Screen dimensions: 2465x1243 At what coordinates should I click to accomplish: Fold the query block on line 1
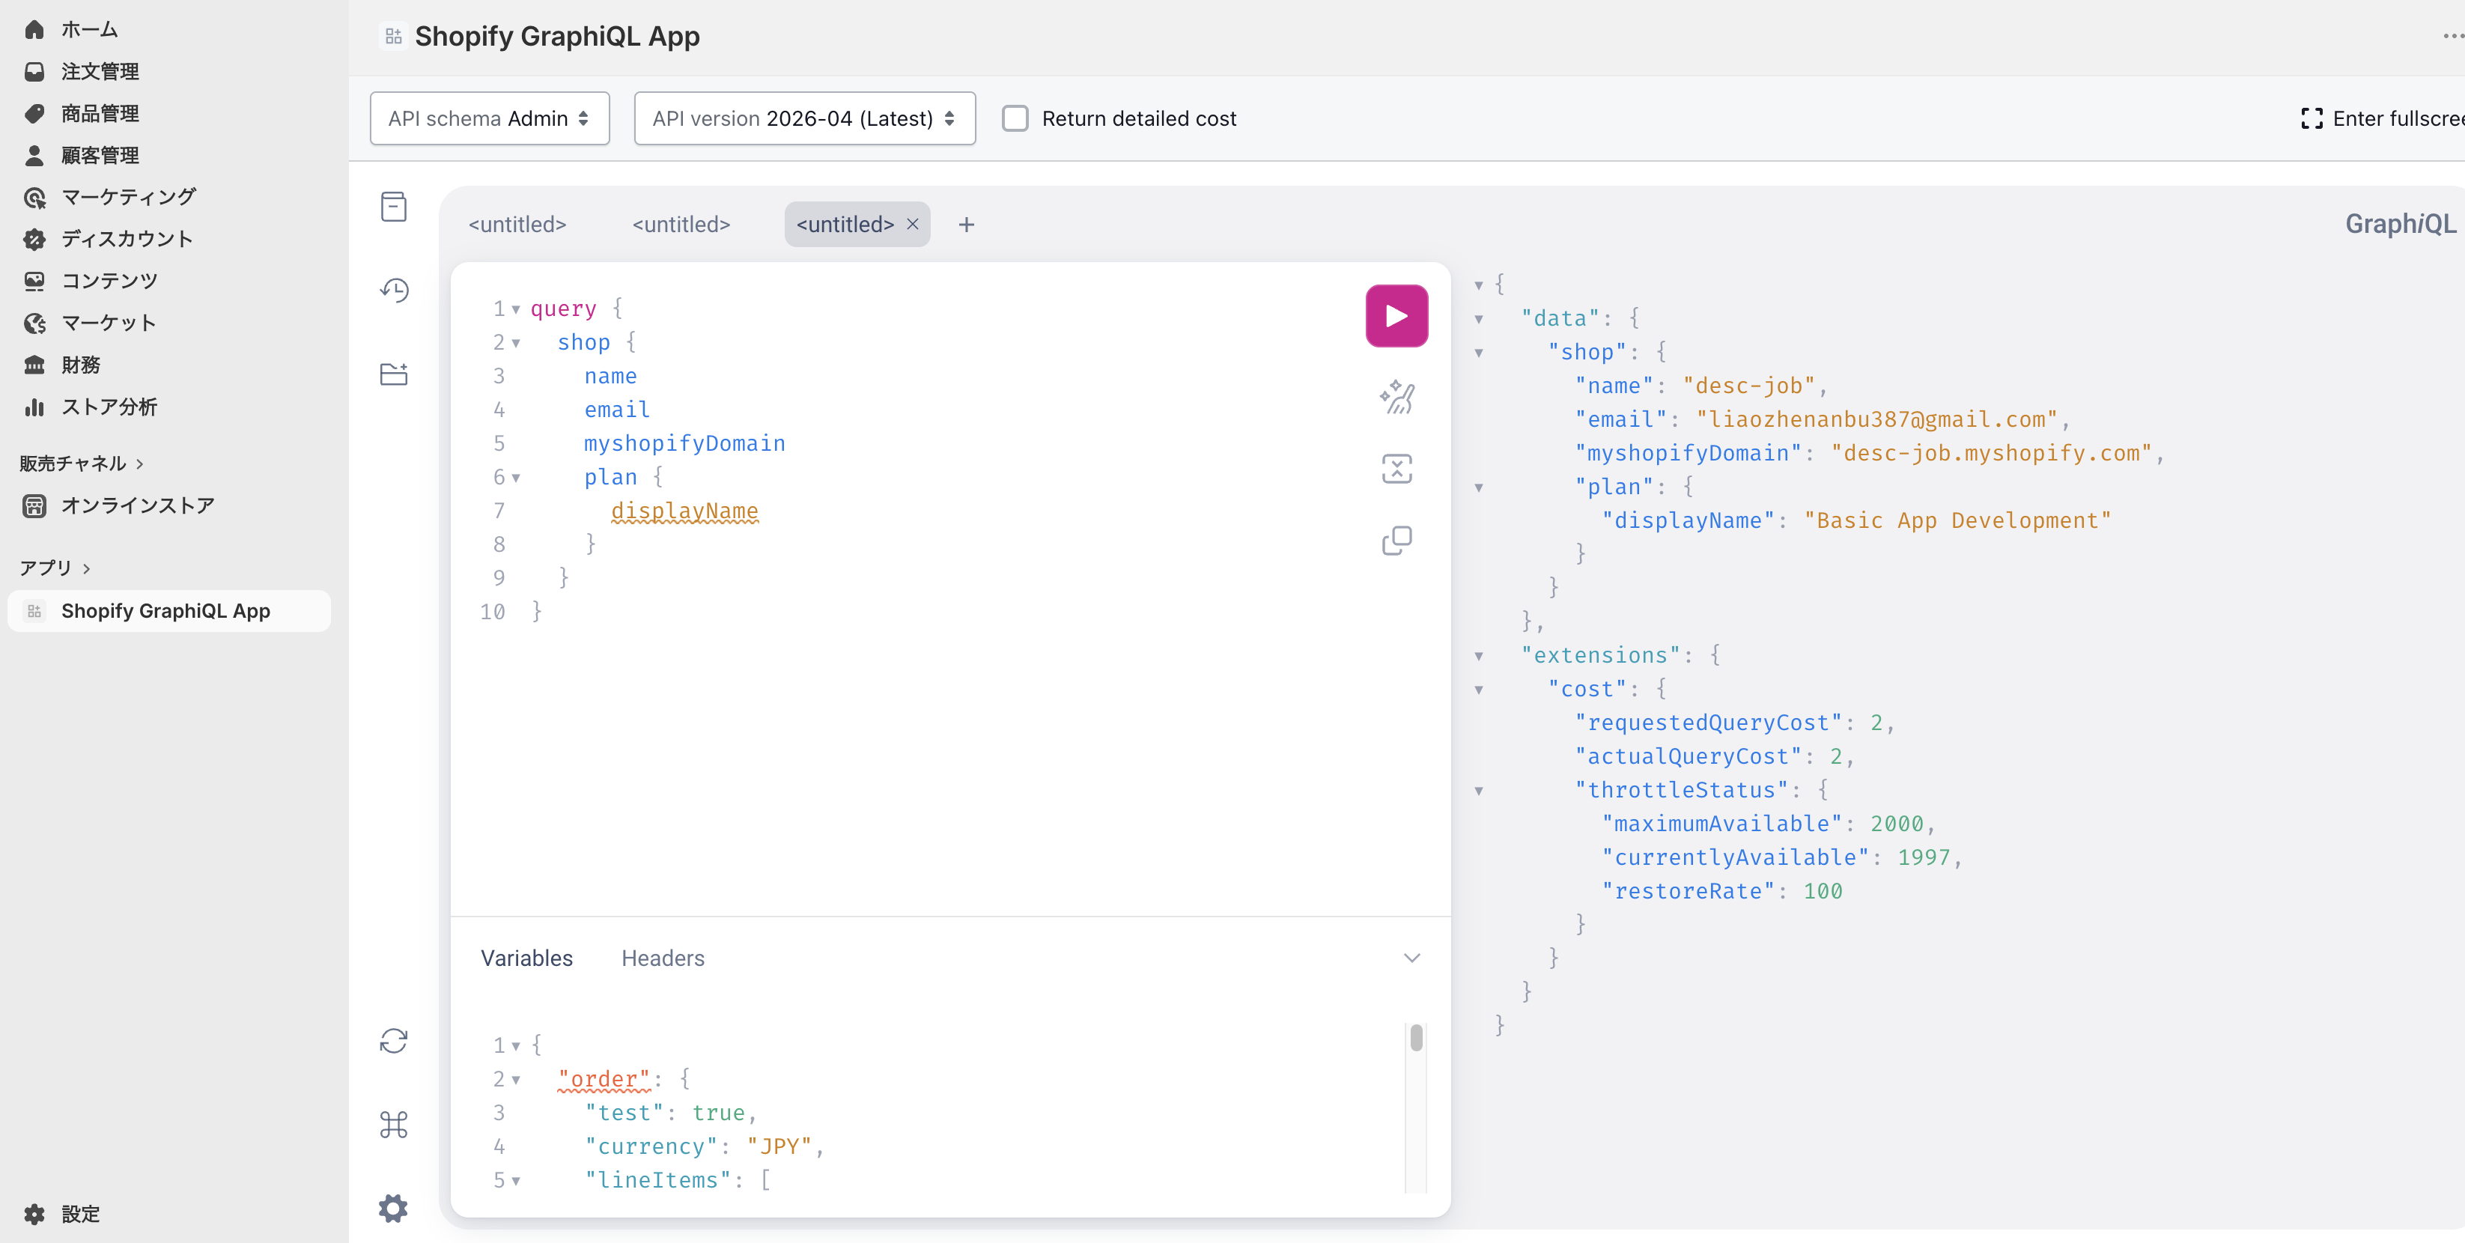pos(516,309)
